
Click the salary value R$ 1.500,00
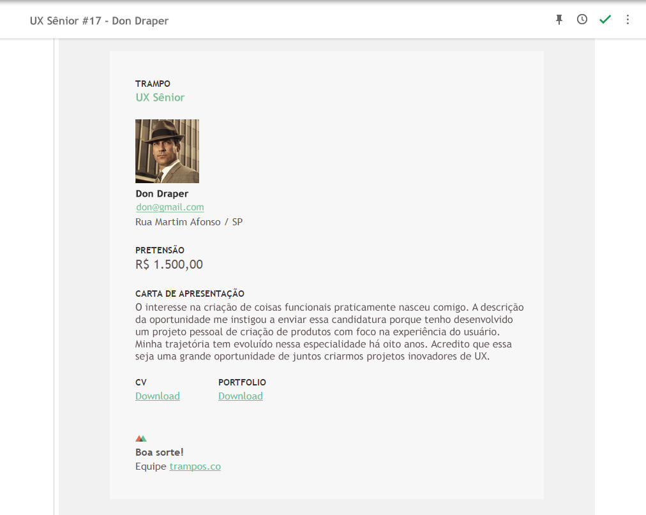[169, 264]
